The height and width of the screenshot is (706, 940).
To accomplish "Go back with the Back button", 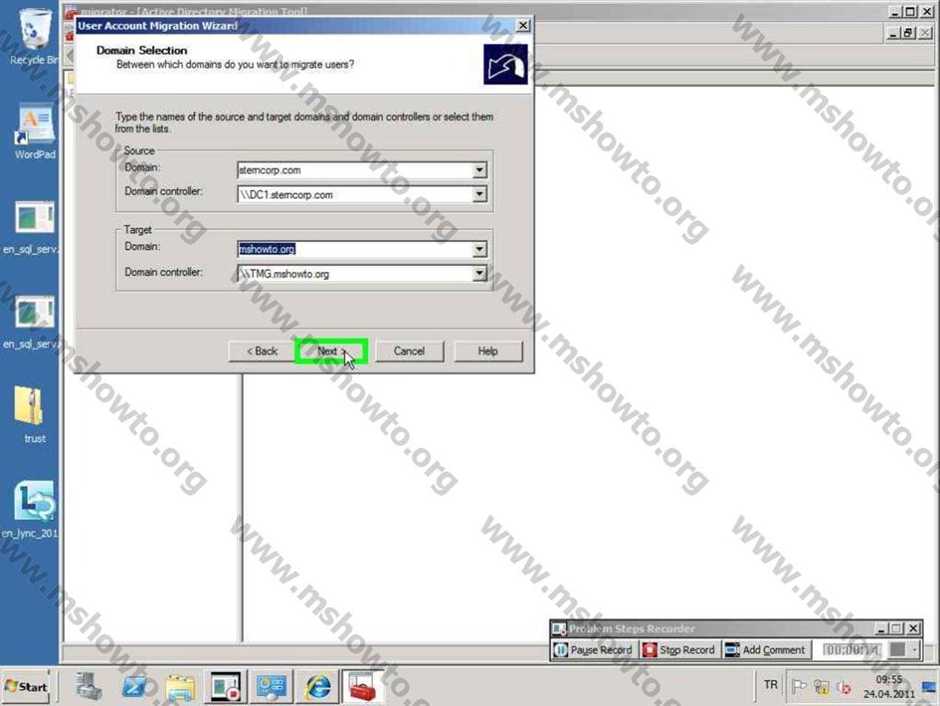I will click(x=262, y=352).
